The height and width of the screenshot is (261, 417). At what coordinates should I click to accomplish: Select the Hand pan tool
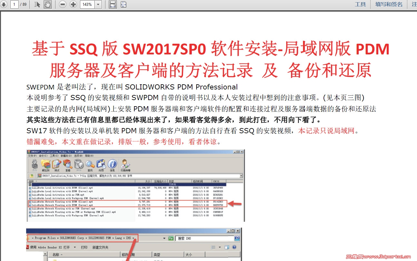[x=47, y=5]
